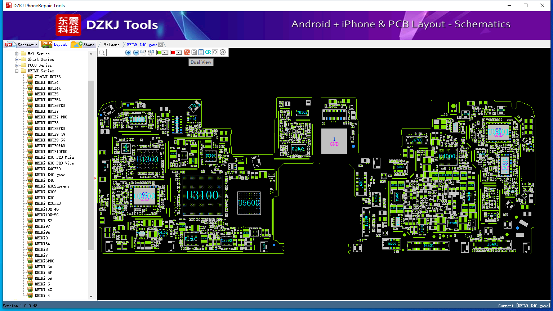
Task: Select REDMI K40 game in the tree
Action: (50, 175)
